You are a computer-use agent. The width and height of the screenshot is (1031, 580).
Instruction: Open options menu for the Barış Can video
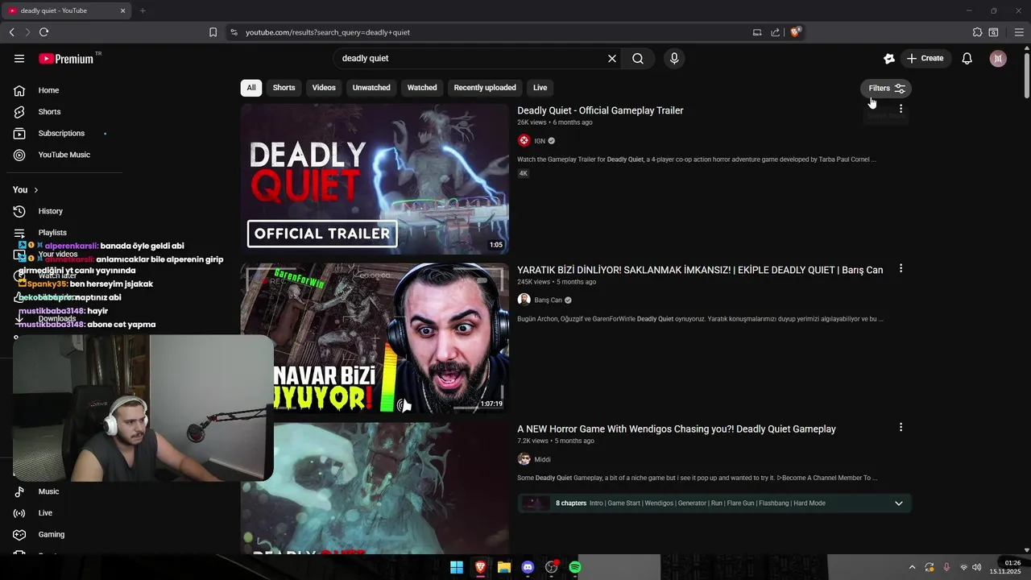[901, 268]
